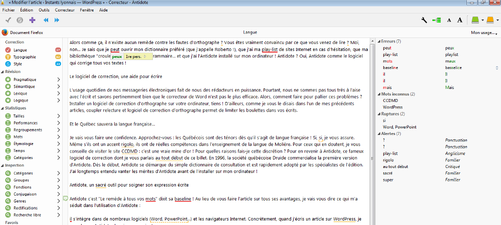Open the Correcteur menu
This screenshot has height=225, width=501.
click(x=65, y=10)
